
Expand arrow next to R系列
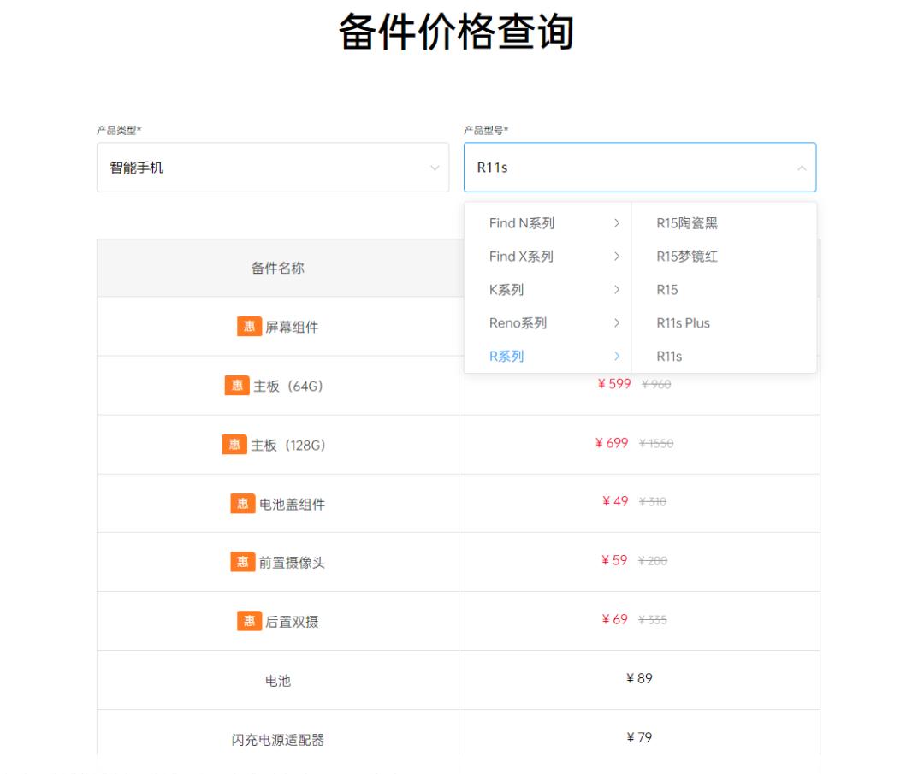click(x=617, y=357)
